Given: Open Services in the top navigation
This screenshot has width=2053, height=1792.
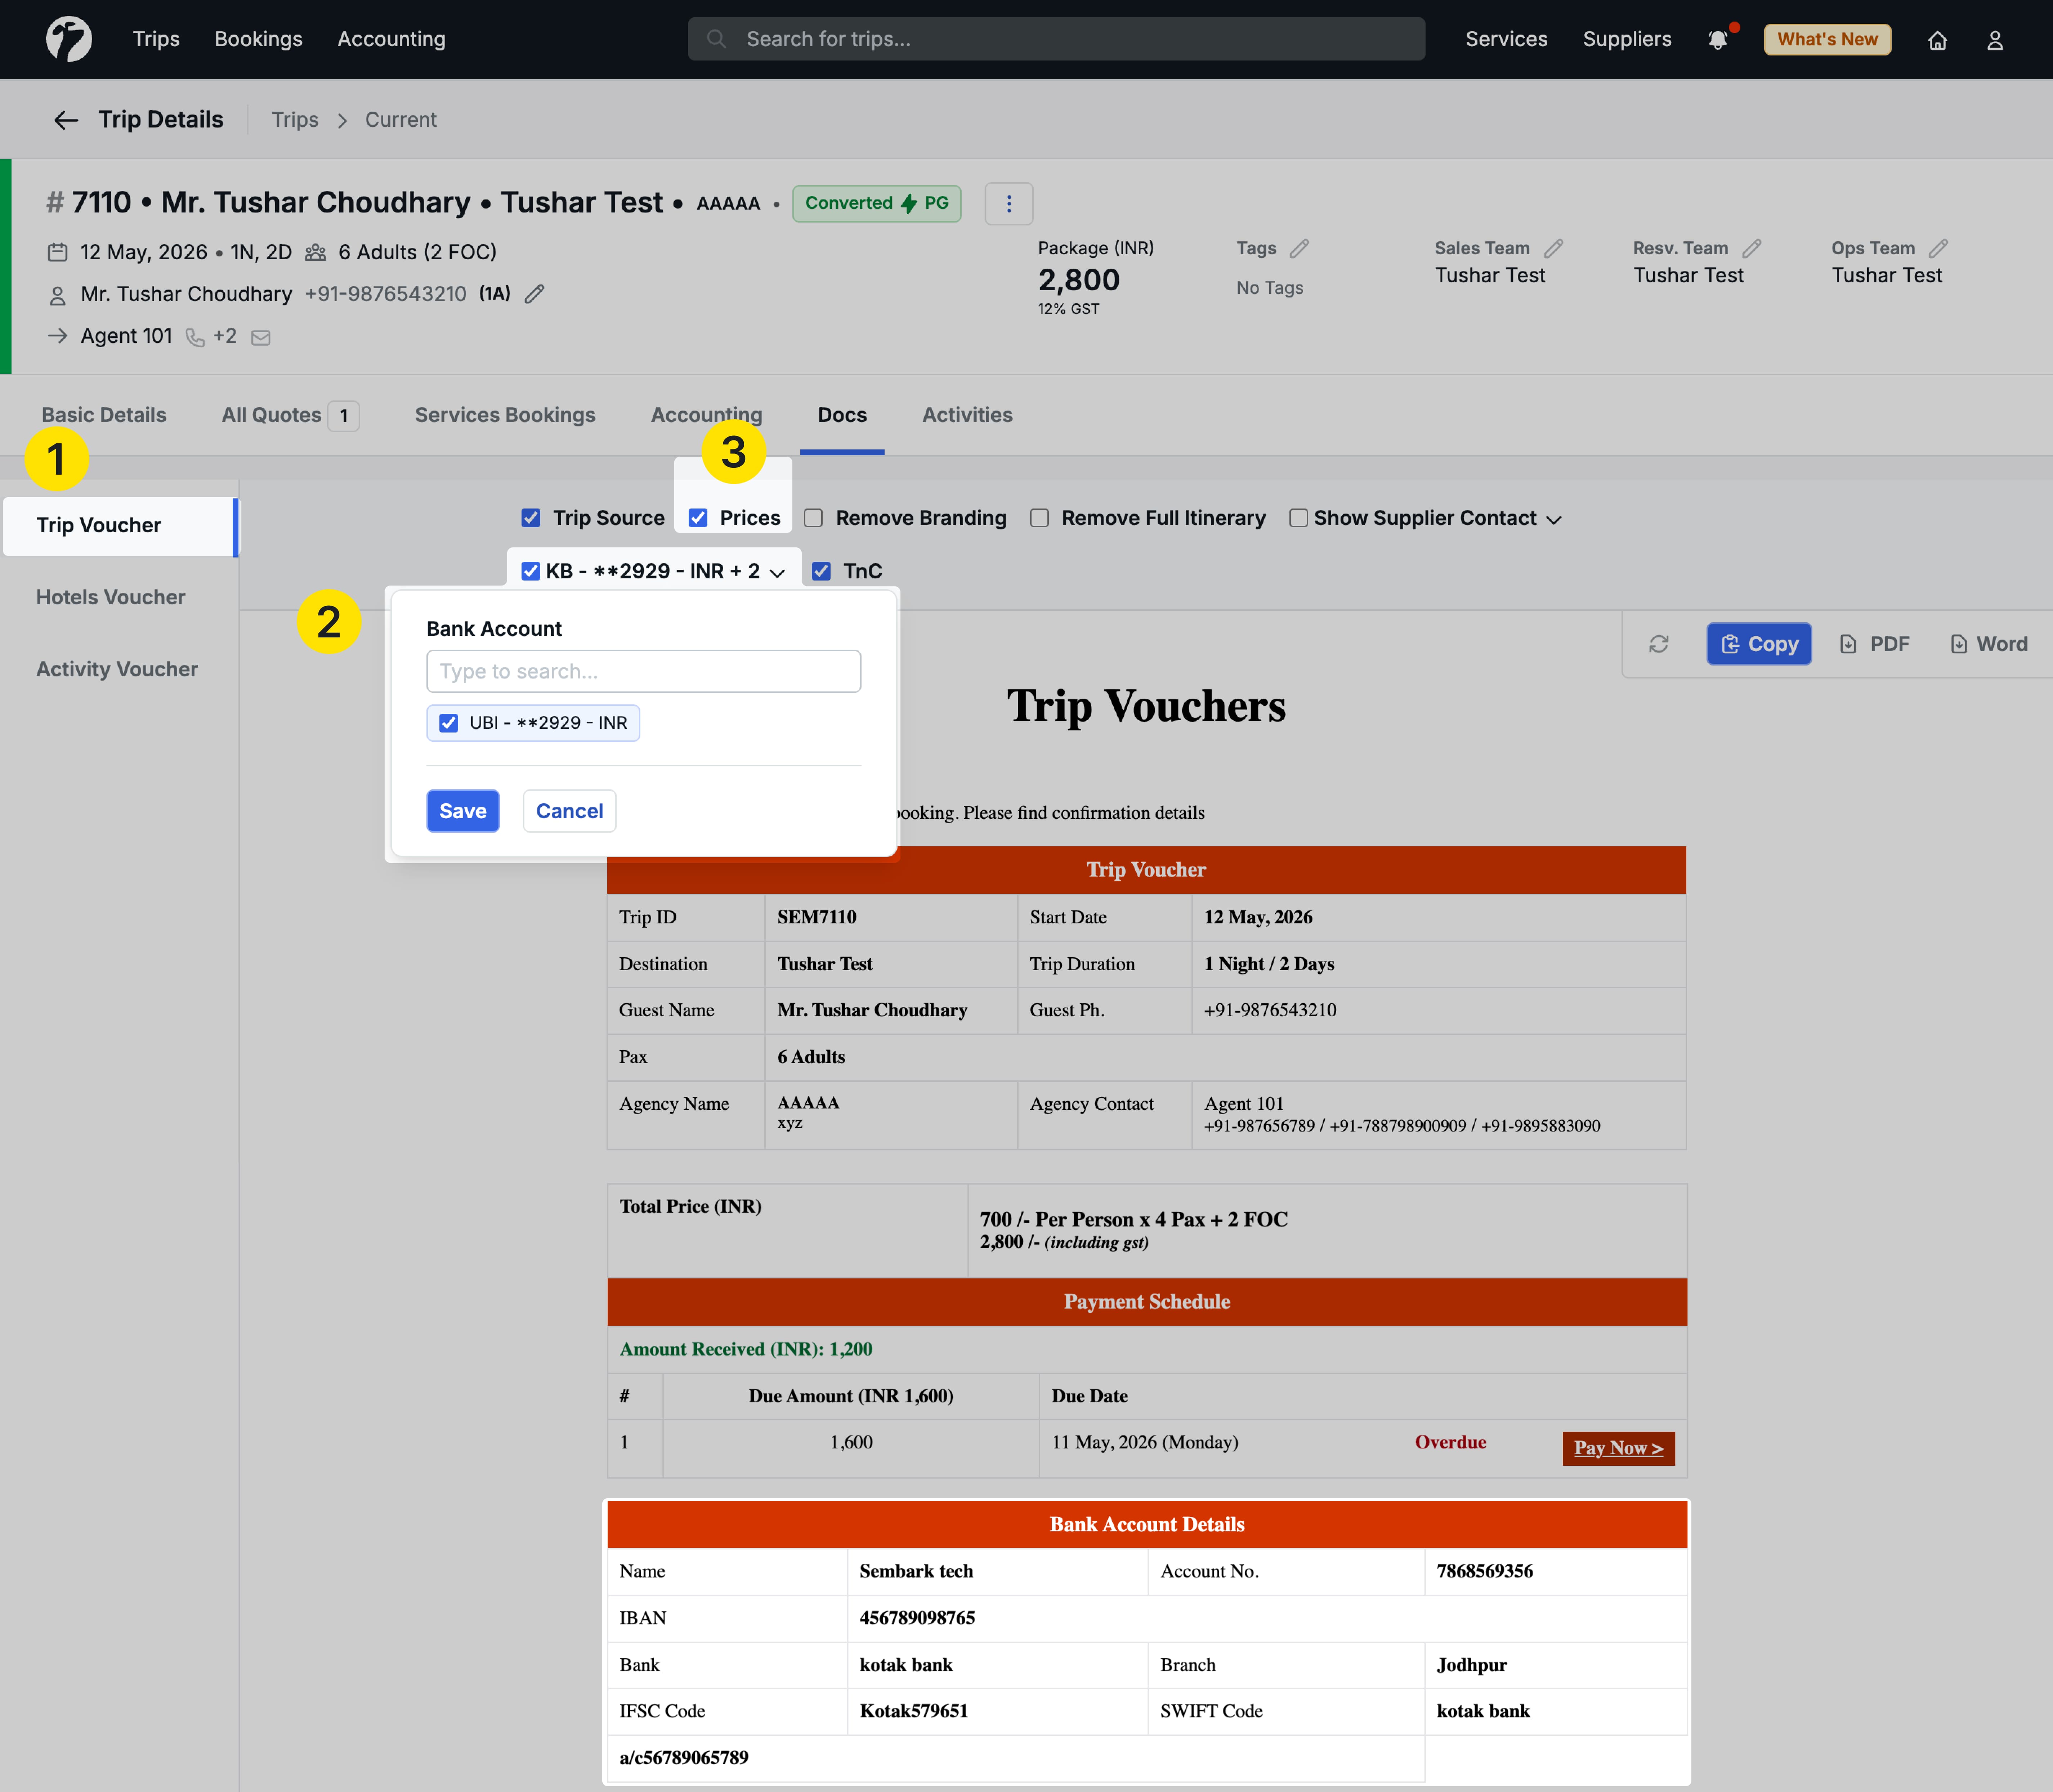Looking at the screenshot, I should [1506, 39].
